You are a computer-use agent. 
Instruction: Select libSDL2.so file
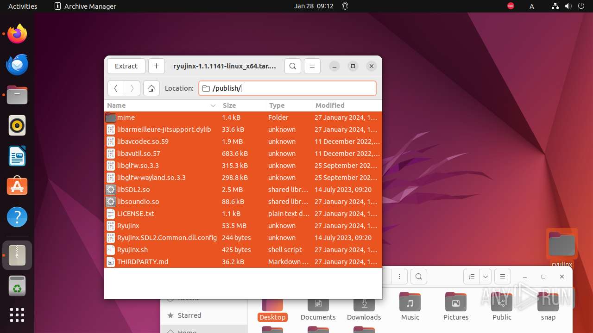(243, 190)
